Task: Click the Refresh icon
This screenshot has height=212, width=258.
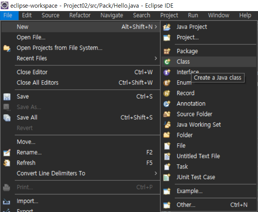Action: [7, 163]
